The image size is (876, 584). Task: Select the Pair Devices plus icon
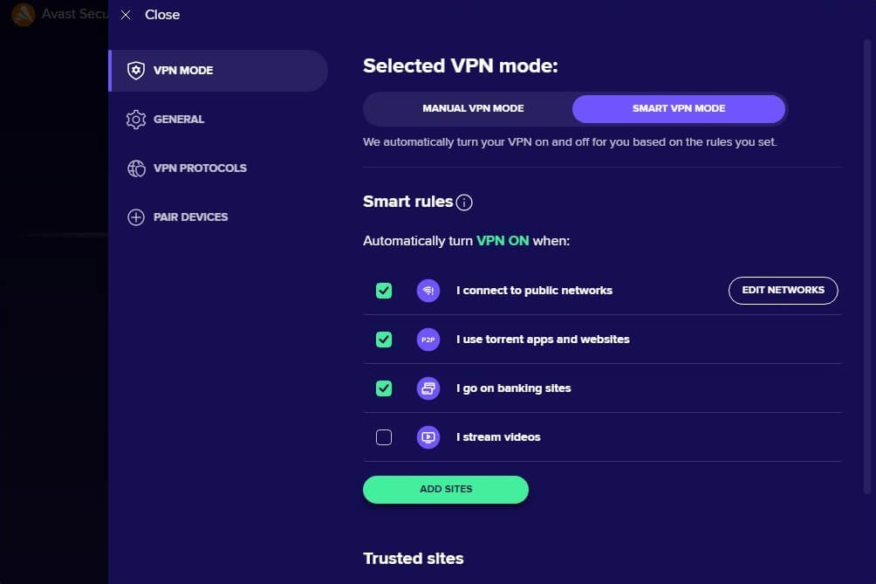pyautogui.click(x=137, y=216)
